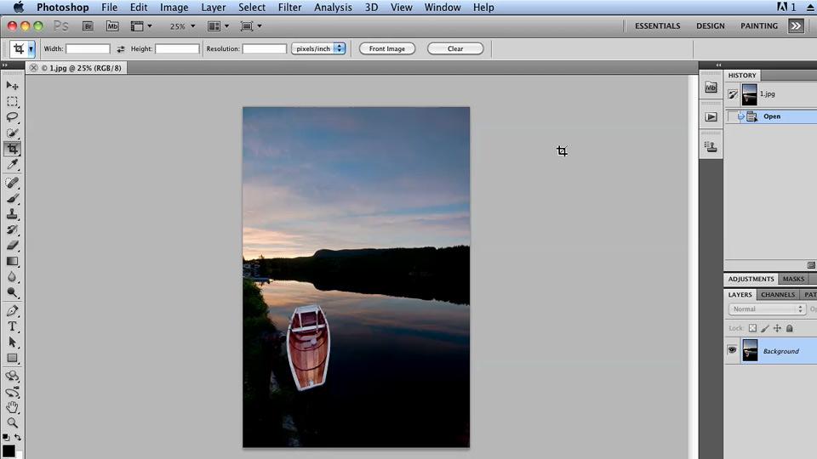Select the Move tool
Image resolution: width=817 pixels, height=459 pixels.
[x=12, y=86]
